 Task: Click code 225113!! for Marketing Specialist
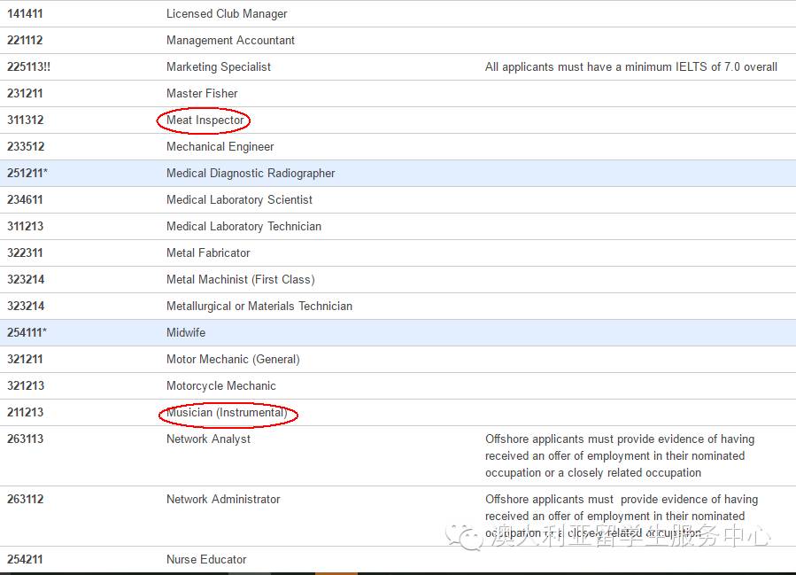coord(29,66)
